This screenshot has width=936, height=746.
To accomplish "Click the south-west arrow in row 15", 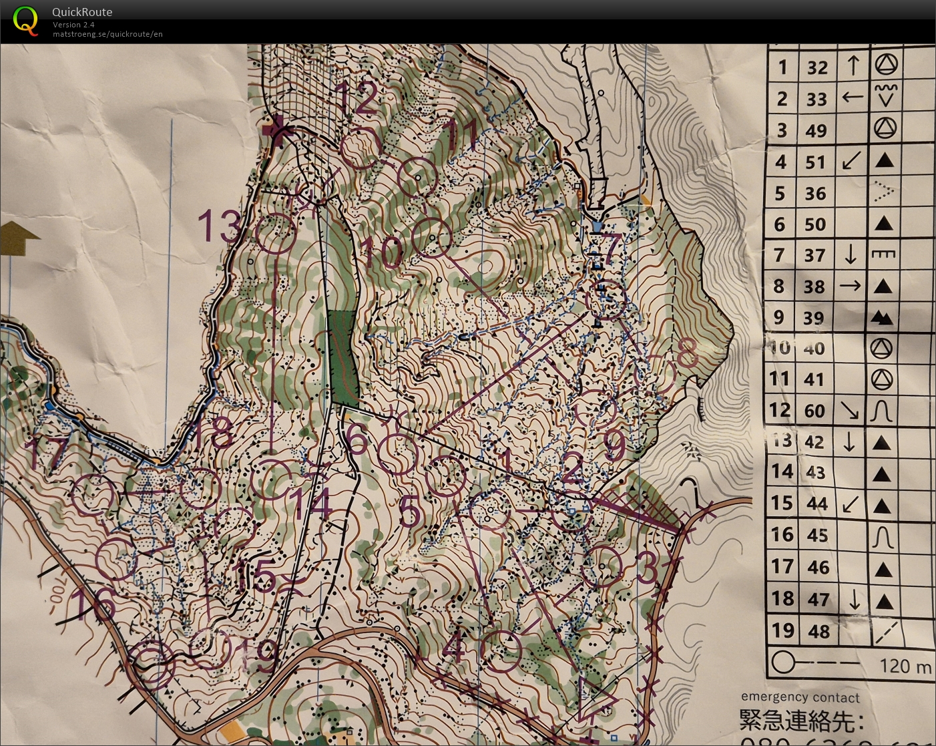I will click(x=851, y=504).
